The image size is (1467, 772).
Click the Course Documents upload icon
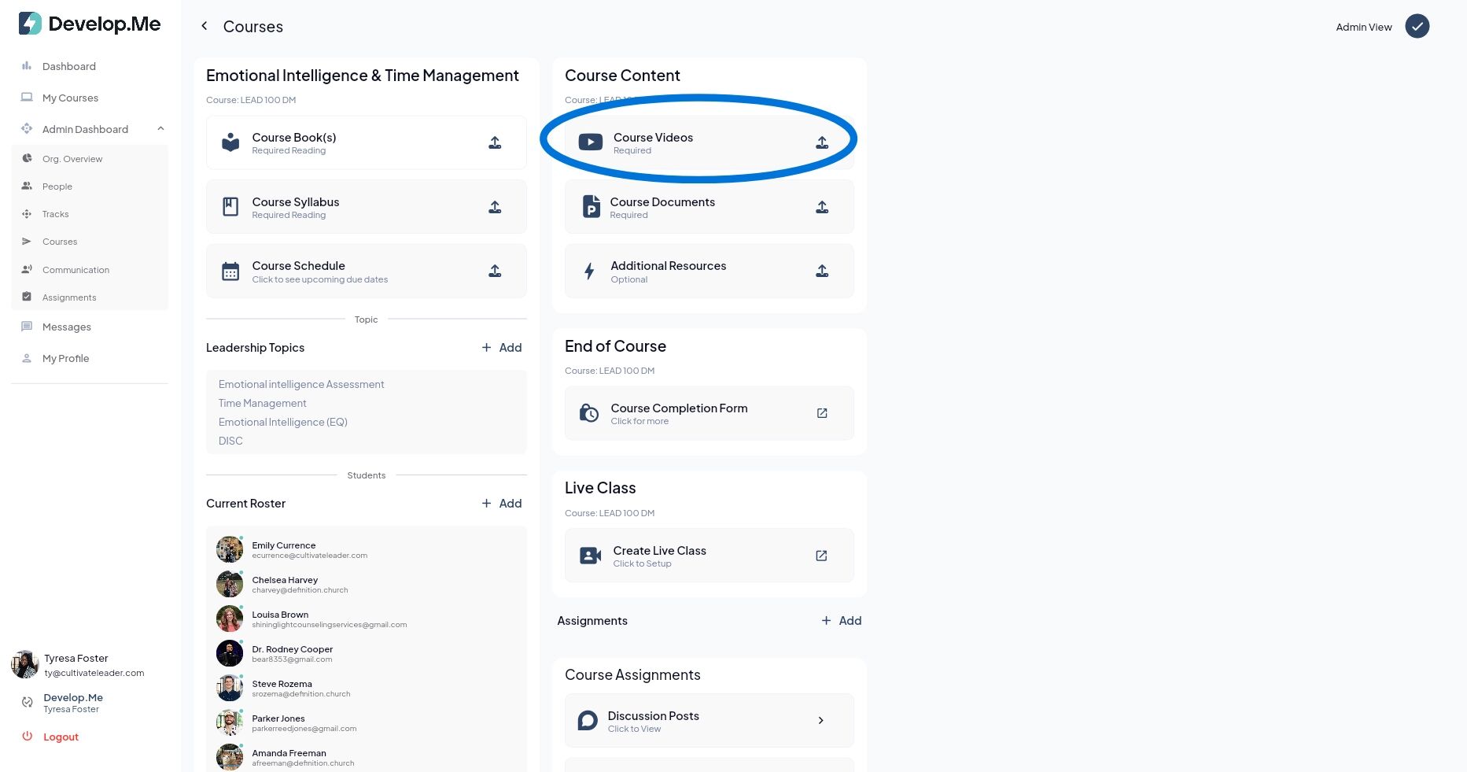pos(822,207)
